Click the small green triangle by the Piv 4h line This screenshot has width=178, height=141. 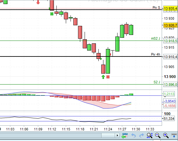(101, 59)
